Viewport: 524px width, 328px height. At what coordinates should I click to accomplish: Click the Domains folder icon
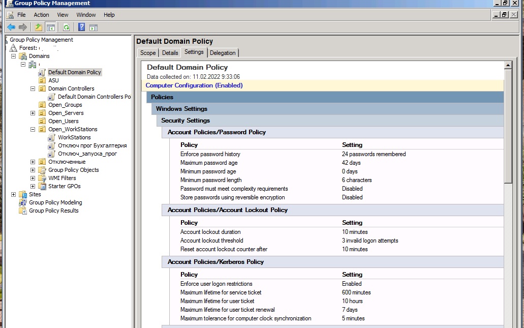click(x=23, y=56)
